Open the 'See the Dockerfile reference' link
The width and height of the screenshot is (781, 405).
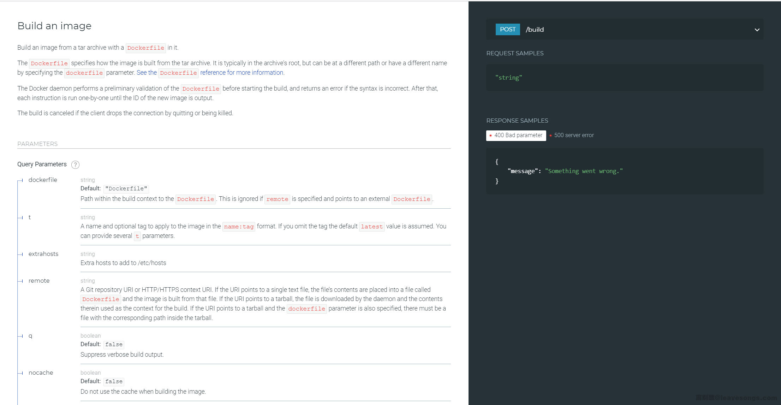[x=147, y=73]
